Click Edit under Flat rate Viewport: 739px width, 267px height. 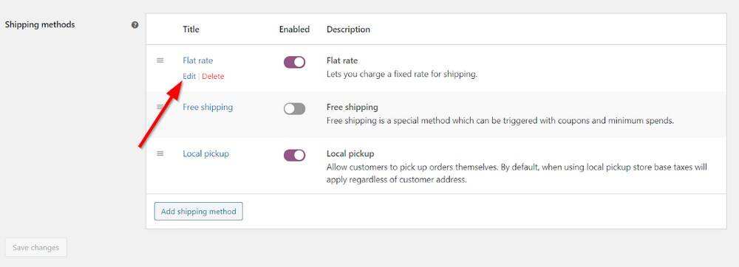(189, 76)
